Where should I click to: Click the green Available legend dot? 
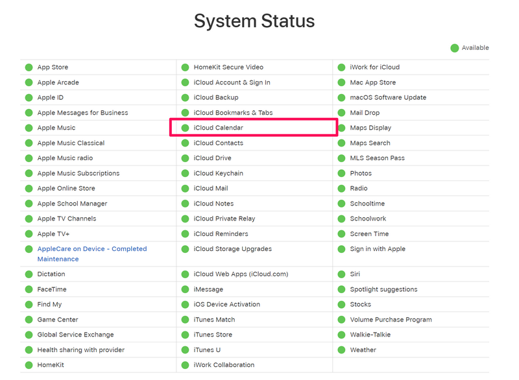[x=455, y=48]
